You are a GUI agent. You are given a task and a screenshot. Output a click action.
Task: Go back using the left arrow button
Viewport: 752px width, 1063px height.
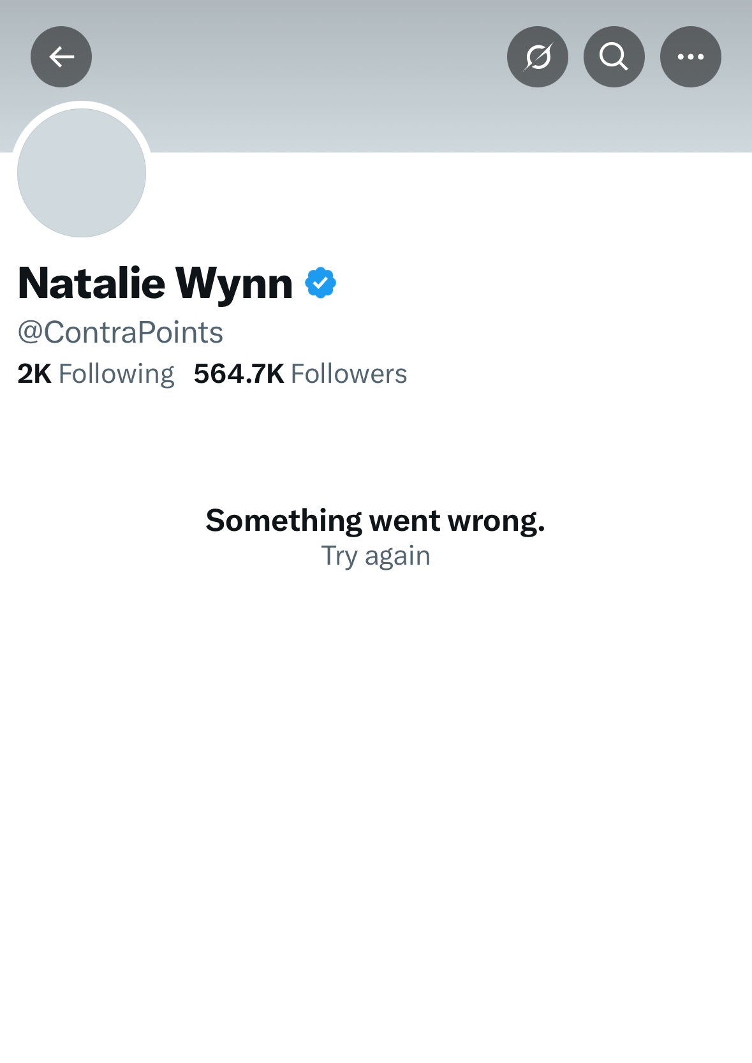click(61, 57)
